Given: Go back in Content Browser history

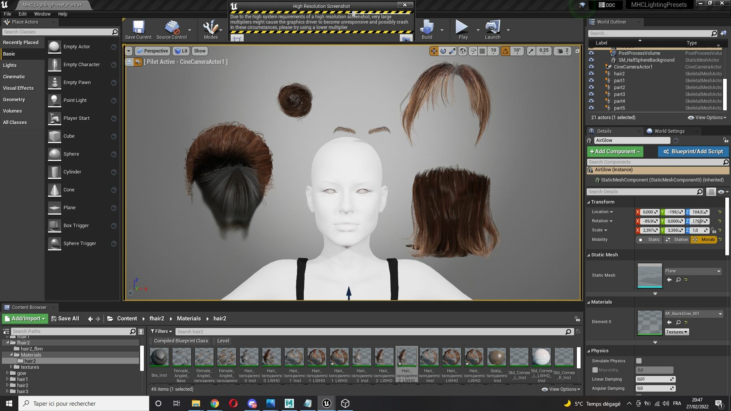Looking at the screenshot, I should click(x=90, y=319).
